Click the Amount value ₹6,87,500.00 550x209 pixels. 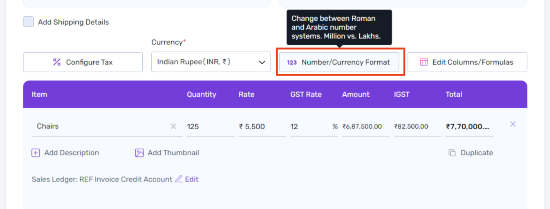(x=362, y=126)
